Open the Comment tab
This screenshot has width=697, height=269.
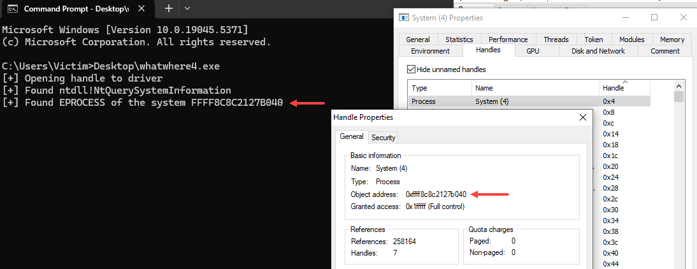coord(665,51)
